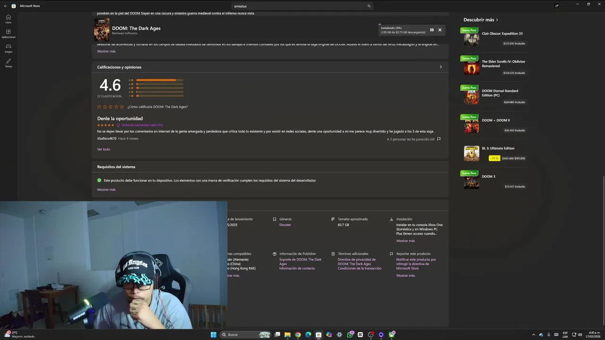605x340 pixels.
Task: Open Información de contacto link
Action: click(x=297, y=268)
